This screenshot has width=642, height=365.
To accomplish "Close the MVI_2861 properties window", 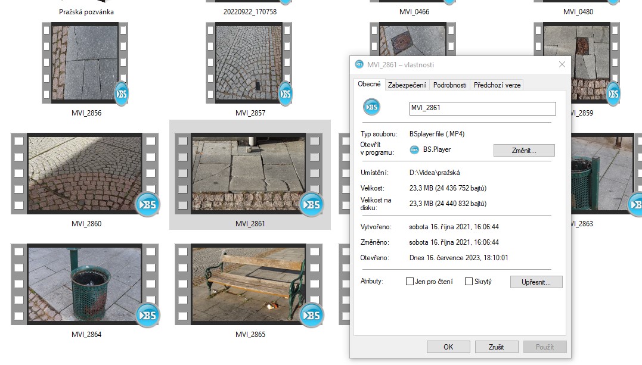I will pos(562,65).
